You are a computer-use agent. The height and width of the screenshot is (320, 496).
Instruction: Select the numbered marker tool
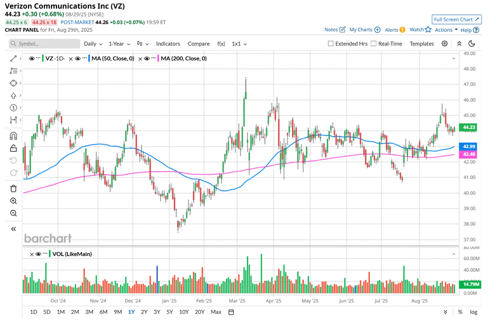coord(13,108)
